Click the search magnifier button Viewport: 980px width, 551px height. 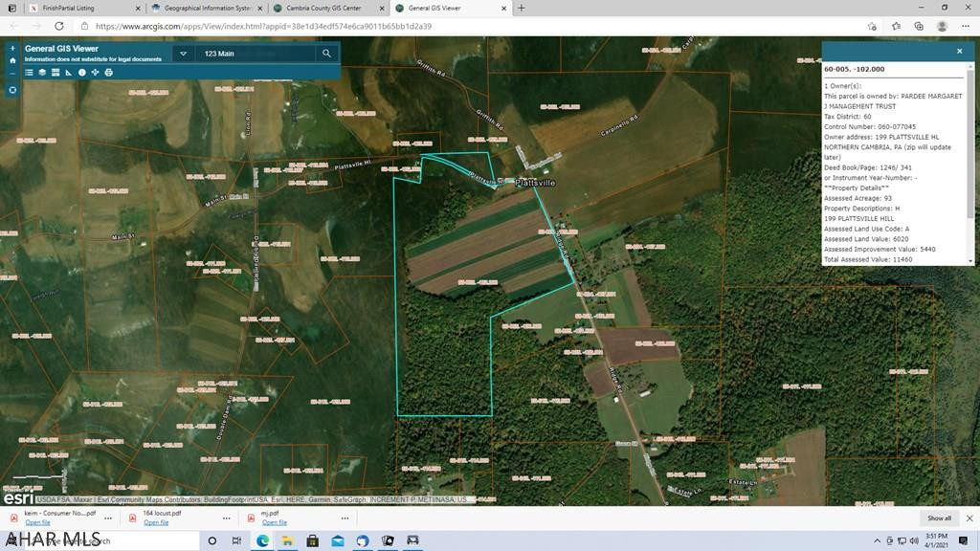coord(326,54)
